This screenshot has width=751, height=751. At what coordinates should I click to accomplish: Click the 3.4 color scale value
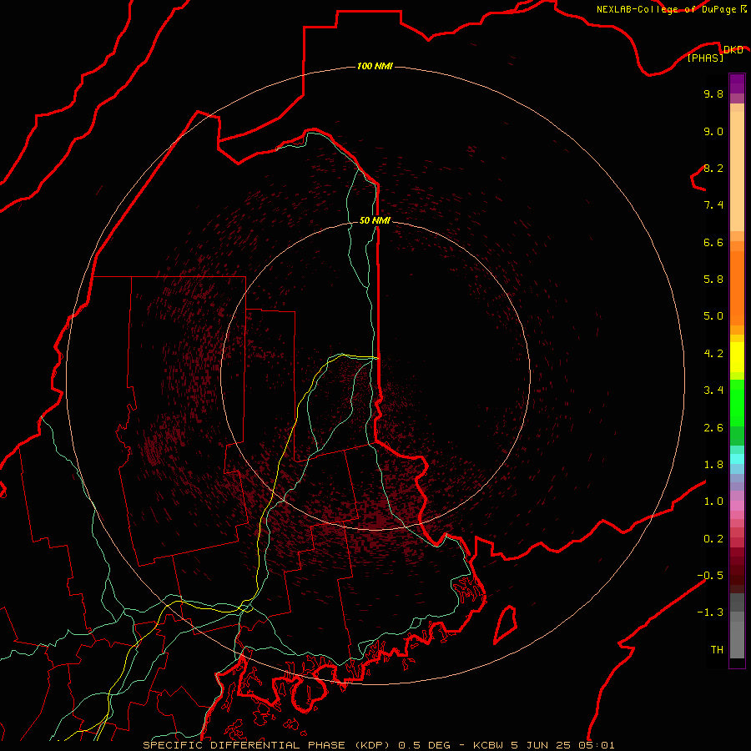[713, 391]
